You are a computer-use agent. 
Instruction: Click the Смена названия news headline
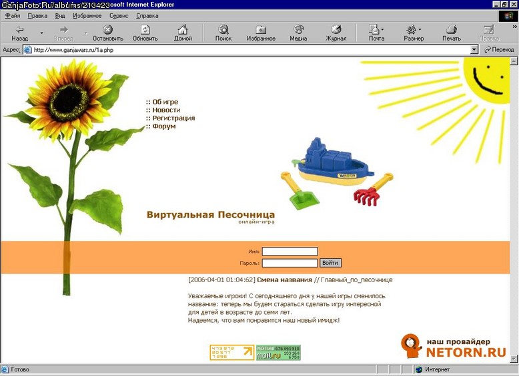click(284, 280)
